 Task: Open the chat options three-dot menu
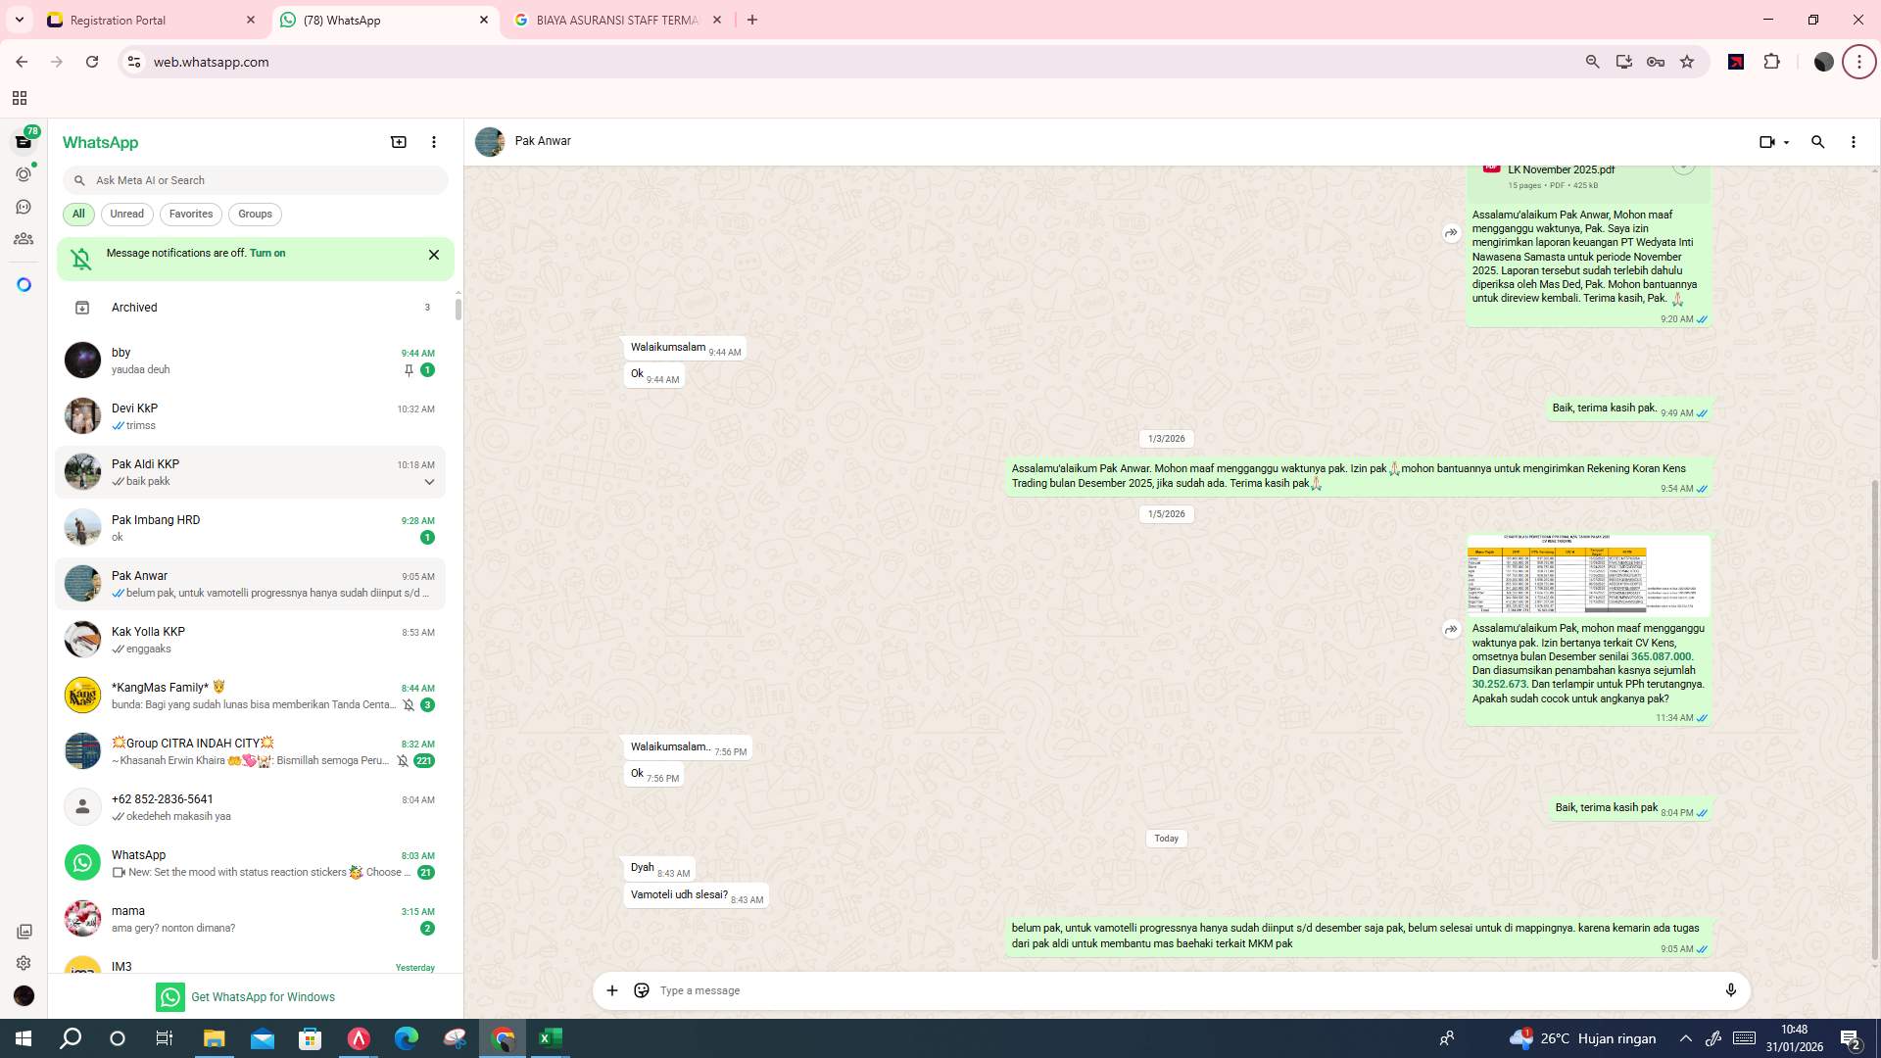coord(1853,141)
